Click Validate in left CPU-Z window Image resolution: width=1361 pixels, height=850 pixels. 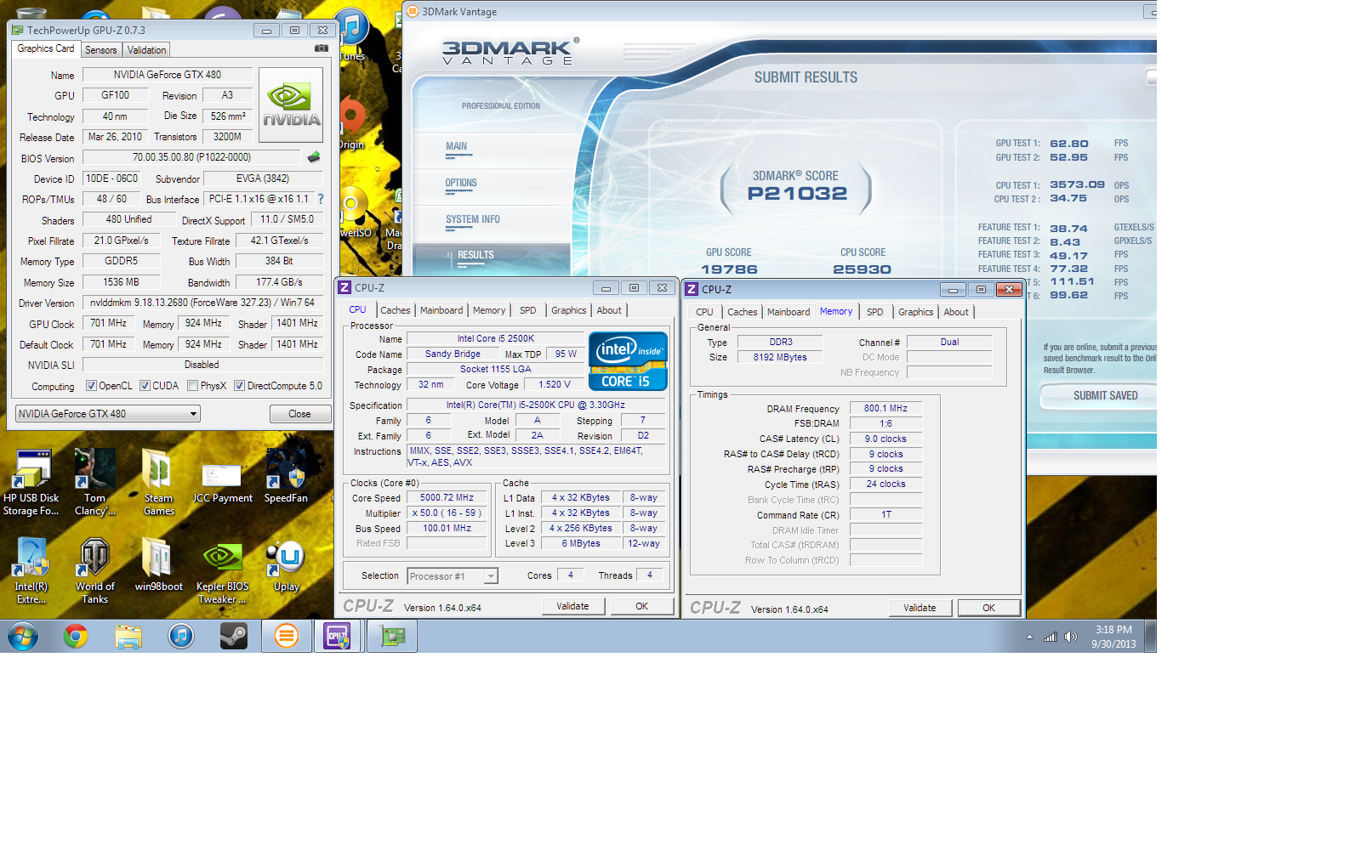pos(573,606)
